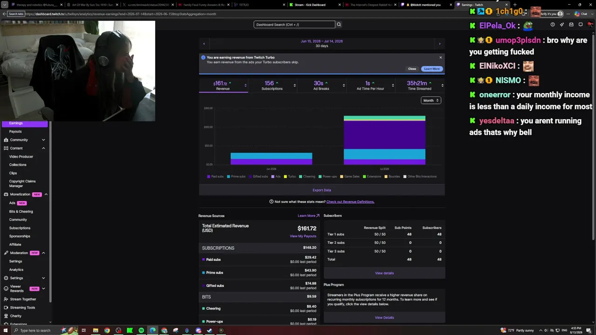Open View My Payouts link
This screenshot has height=335, width=596.
(303, 236)
